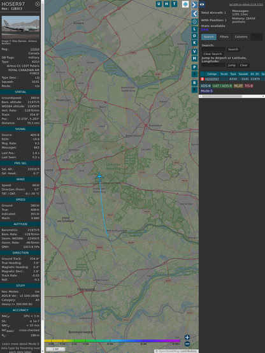Click the K map control button
This screenshot has width=265, height=353.
click(194, 43)
